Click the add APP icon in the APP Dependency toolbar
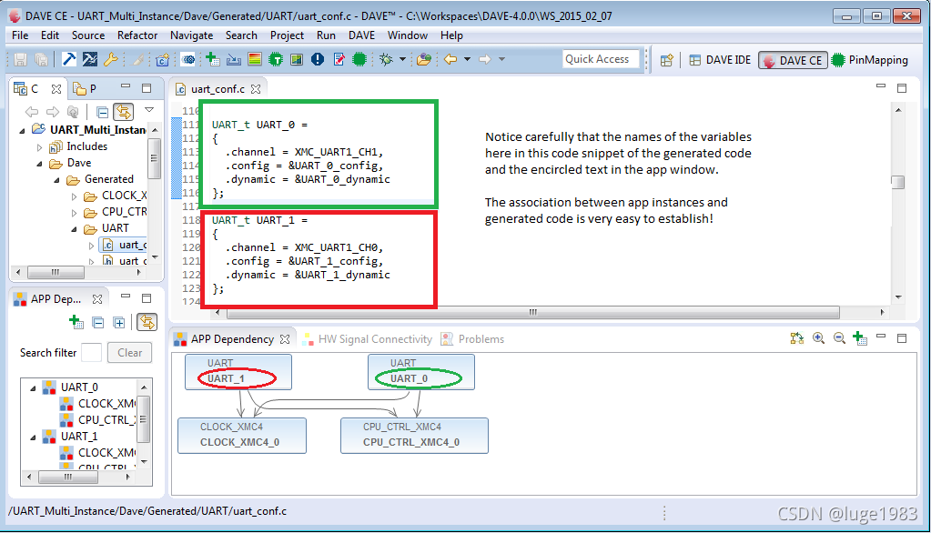Screen dimensions: 931x533 [859, 338]
